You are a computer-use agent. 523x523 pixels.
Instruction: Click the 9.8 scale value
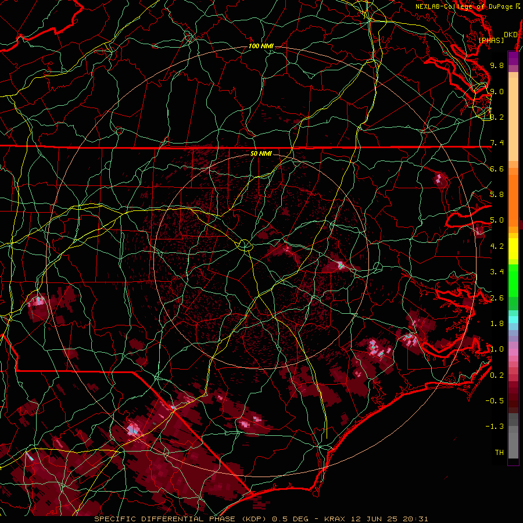click(497, 65)
